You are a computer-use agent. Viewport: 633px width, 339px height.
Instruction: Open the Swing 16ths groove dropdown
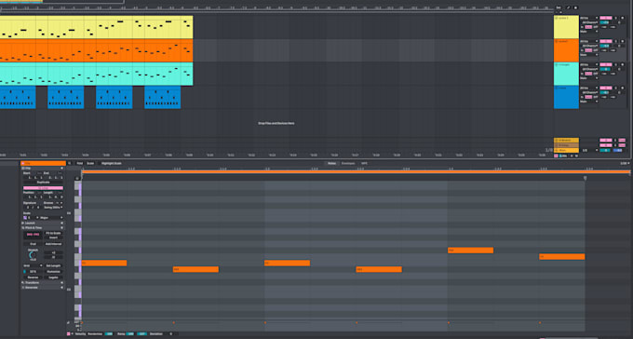click(x=53, y=208)
